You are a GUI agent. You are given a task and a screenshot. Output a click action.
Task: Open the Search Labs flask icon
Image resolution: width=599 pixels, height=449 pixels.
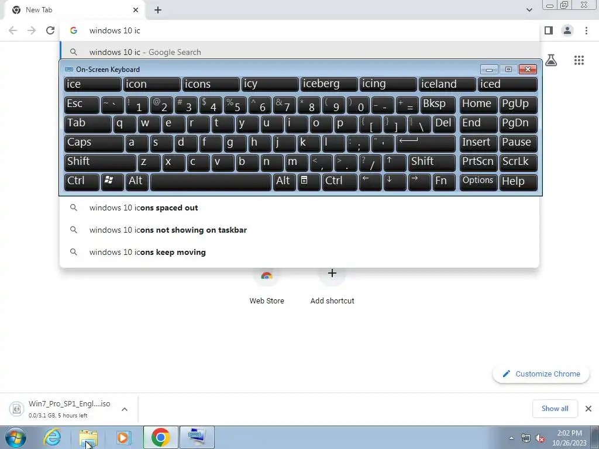click(x=551, y=60)
